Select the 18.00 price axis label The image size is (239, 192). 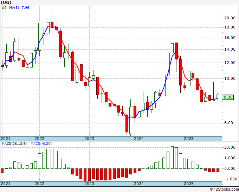click(230, 27)
